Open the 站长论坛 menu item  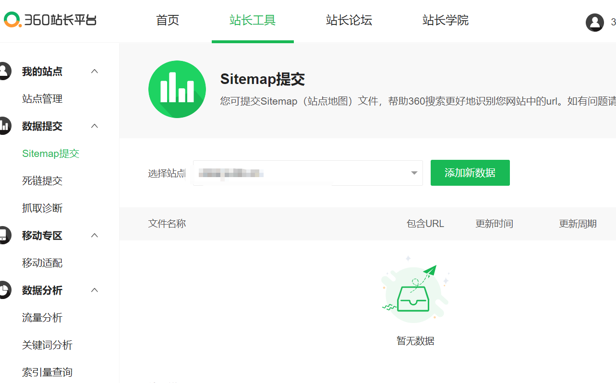pyautogui.click(x=349, y=21)
